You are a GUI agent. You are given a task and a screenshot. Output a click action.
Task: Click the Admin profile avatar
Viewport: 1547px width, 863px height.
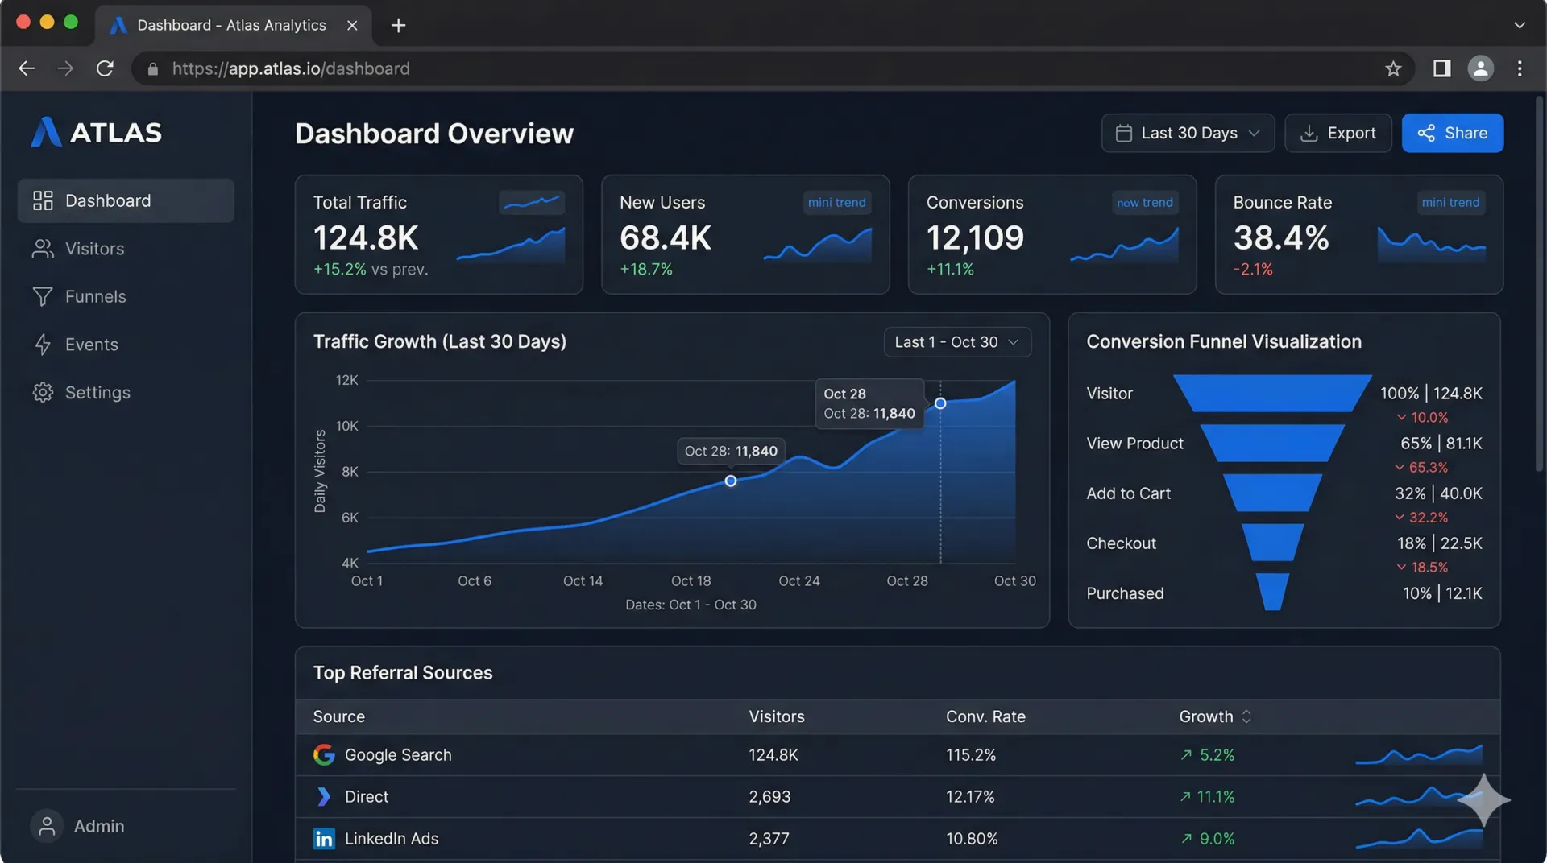47,825
